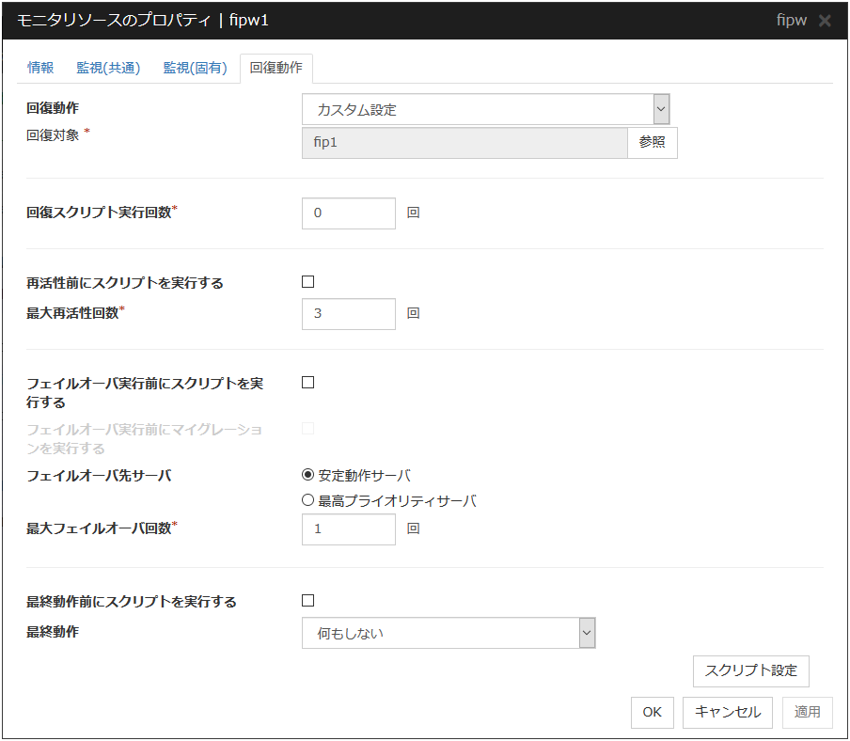Click the スクリプト設定 button
Viewport: 850px width, 741px height.
click(750, 670)
